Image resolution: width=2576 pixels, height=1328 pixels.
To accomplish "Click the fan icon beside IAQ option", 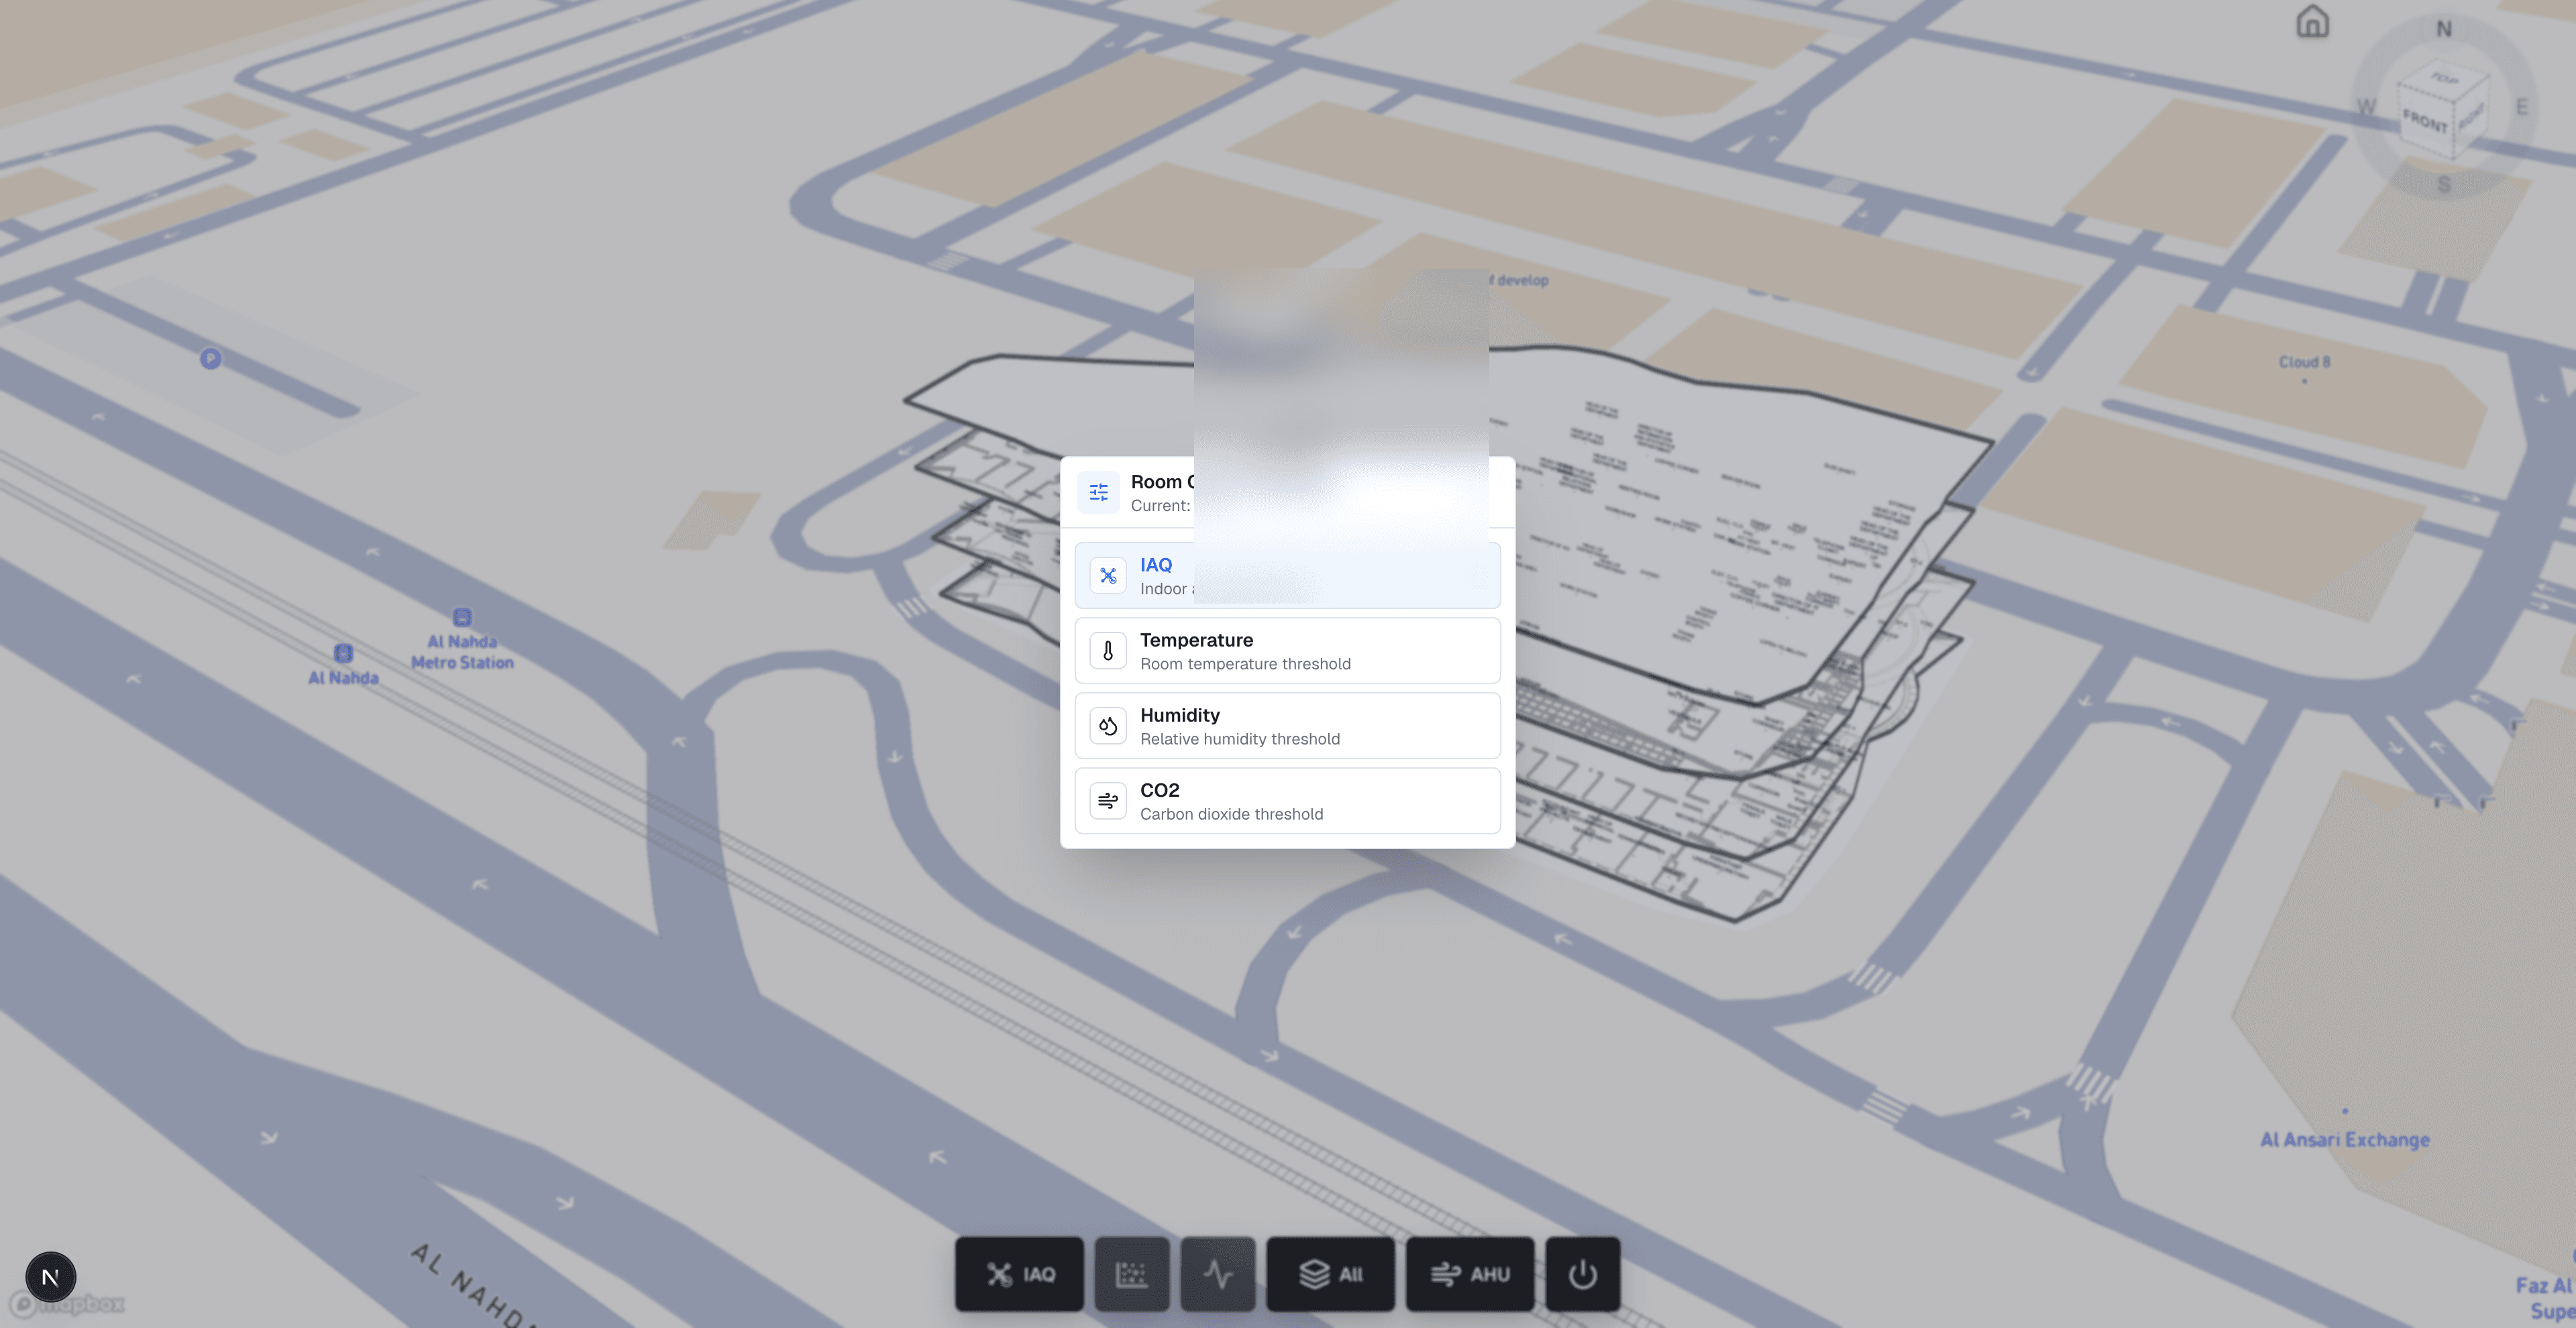I will click(1108, 576).
